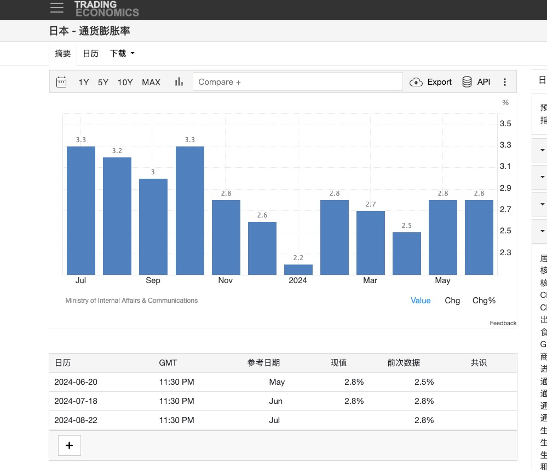This screenshot has width=547, height=470.
Task: Switch chart display to Chg%
Action: 484,301
